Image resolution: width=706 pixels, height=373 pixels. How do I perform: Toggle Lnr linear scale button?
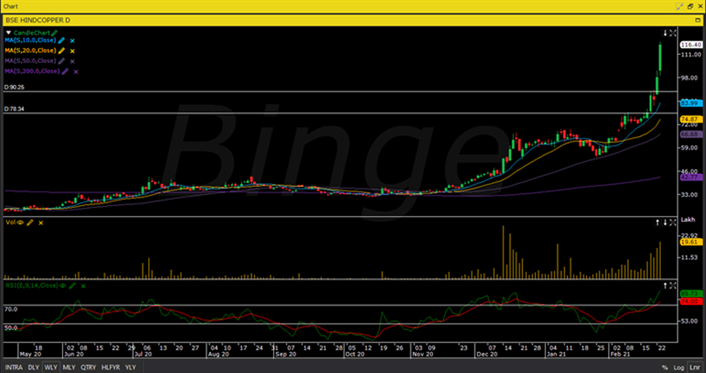694,368
